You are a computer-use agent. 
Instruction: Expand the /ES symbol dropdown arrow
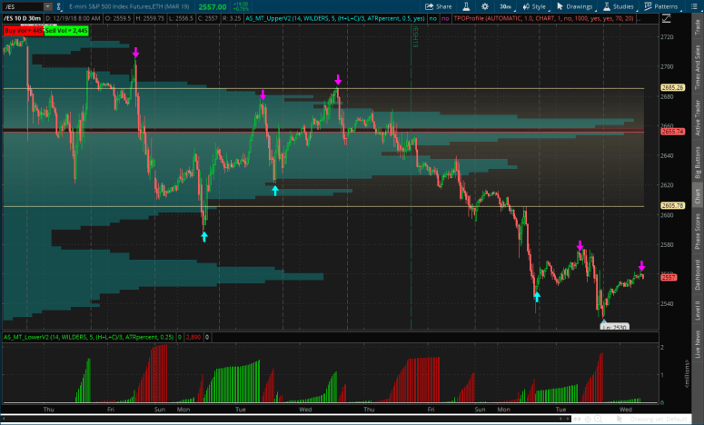pos(45,6)
